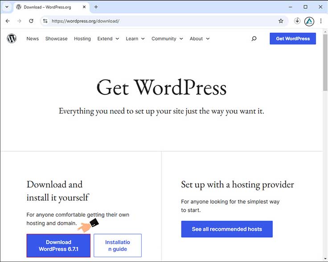Image resolution: width=328 pixels, height=262 pixels.
Task: Select the Download – WordPress.org tab
Action: (x=51, y=7)
